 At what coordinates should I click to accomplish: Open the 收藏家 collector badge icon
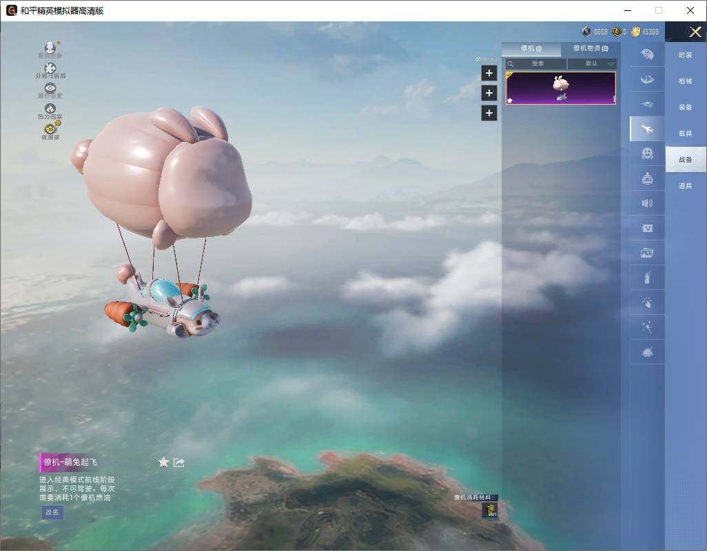[50, 128]
